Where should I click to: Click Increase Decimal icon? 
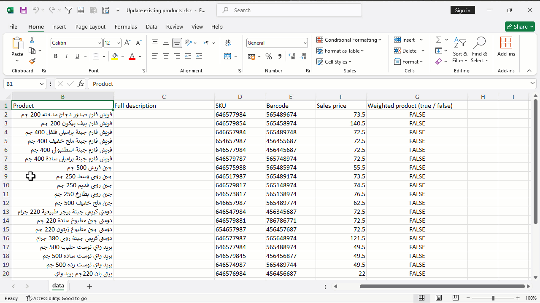click(x=292, y=56)
